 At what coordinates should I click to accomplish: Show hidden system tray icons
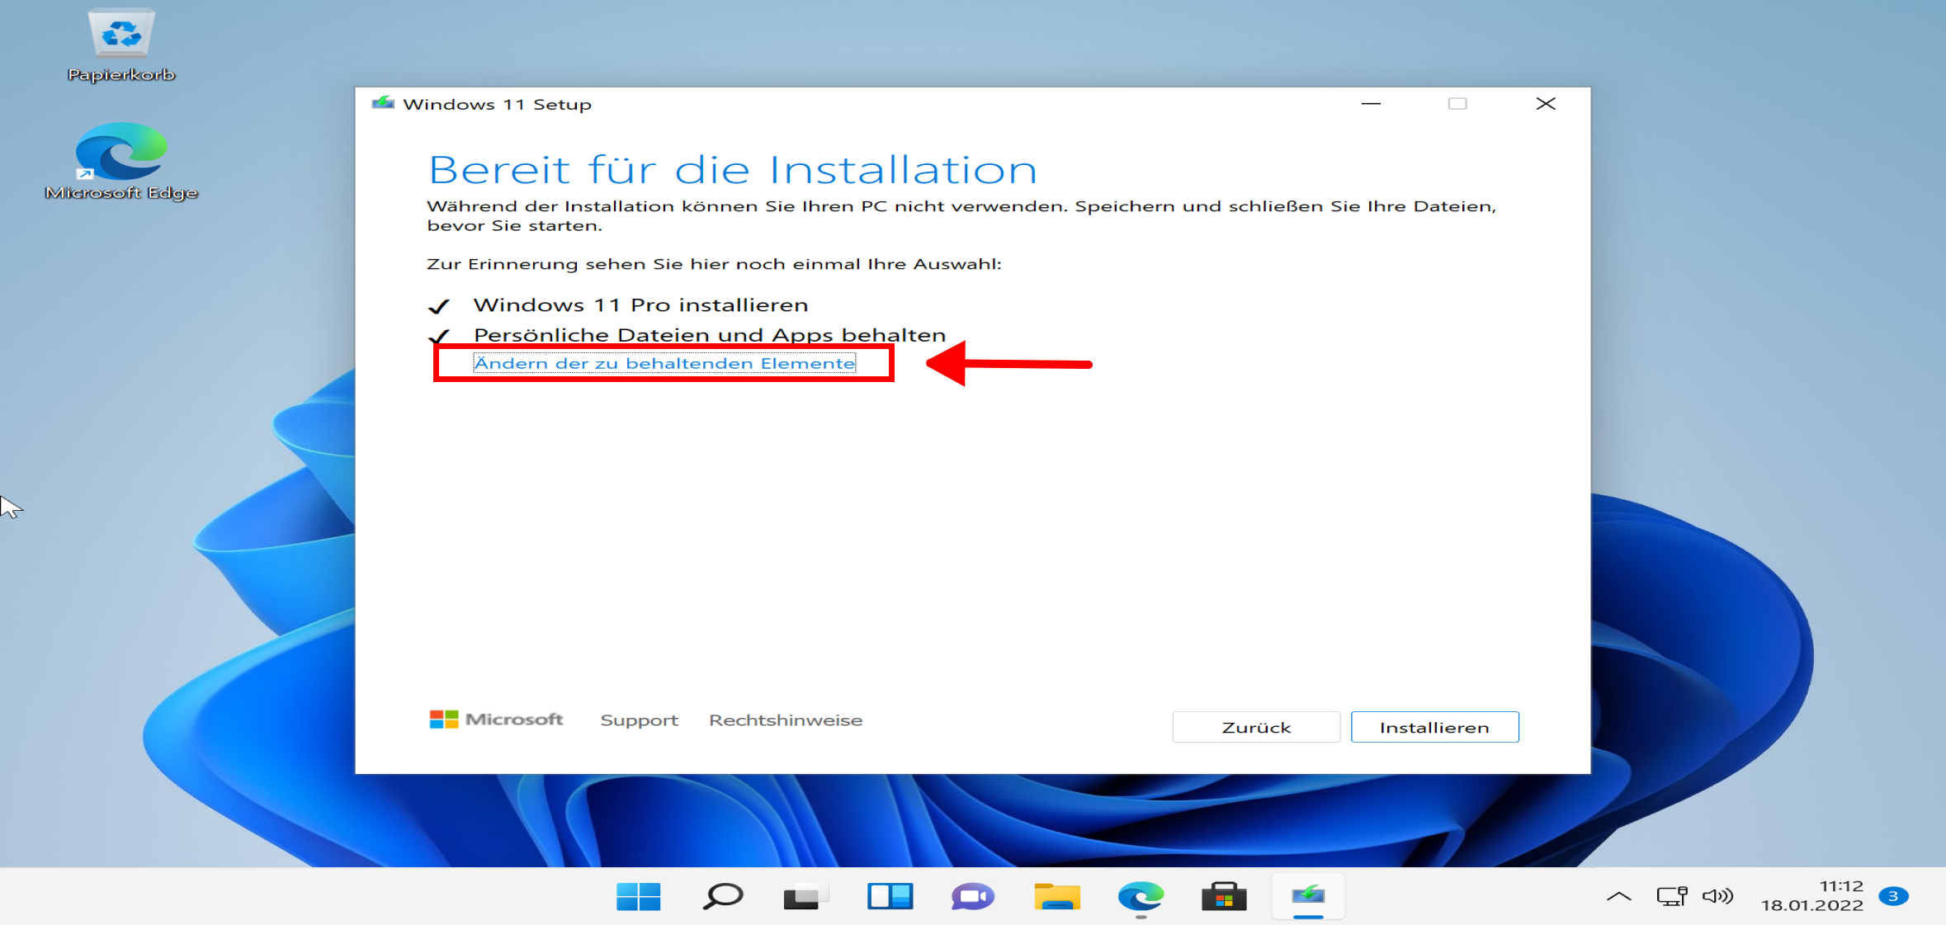[1619, 896]
